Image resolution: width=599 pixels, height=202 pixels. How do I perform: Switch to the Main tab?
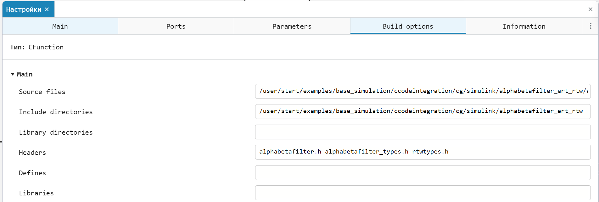click(x=60, y=26)
